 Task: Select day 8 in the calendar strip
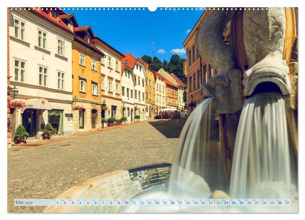pyautogui.click(x=111, y=202)
